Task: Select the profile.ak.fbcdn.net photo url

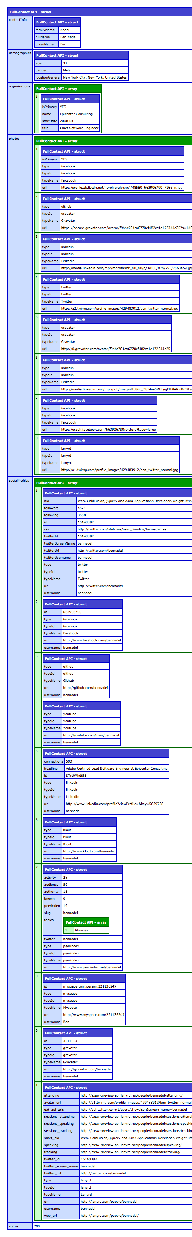Action: tap(122, 188)
